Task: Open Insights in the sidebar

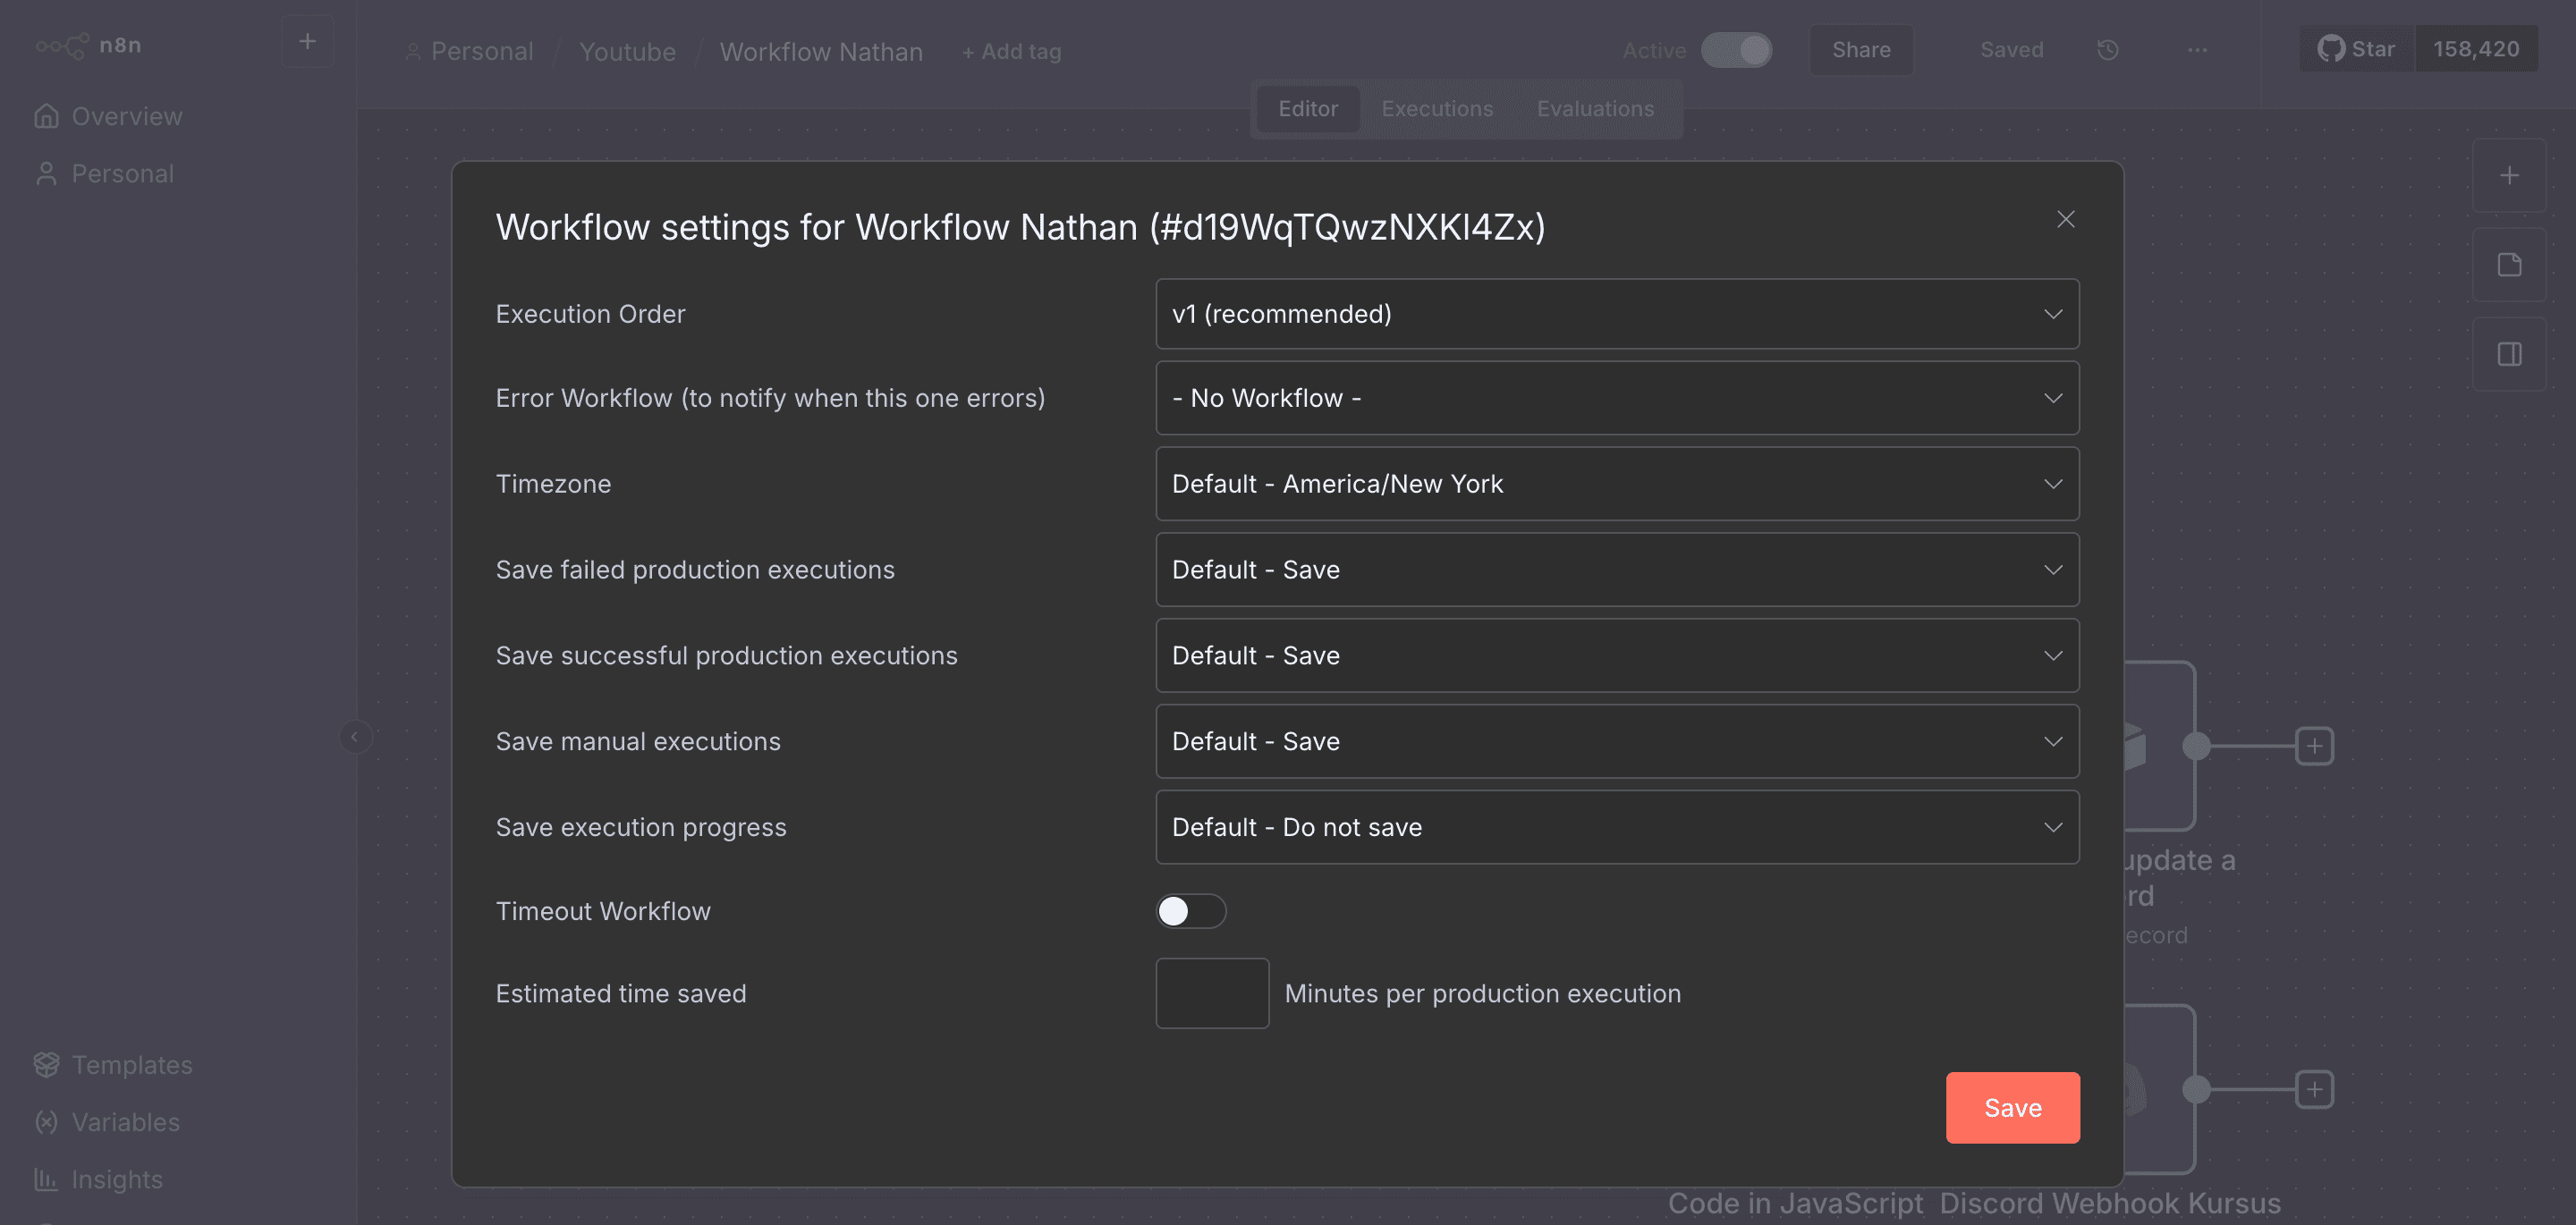Action: click(98, 1180)
